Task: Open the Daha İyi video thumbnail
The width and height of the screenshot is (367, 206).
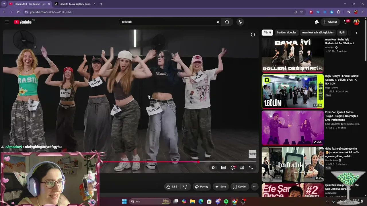Action: pos(293,55)
